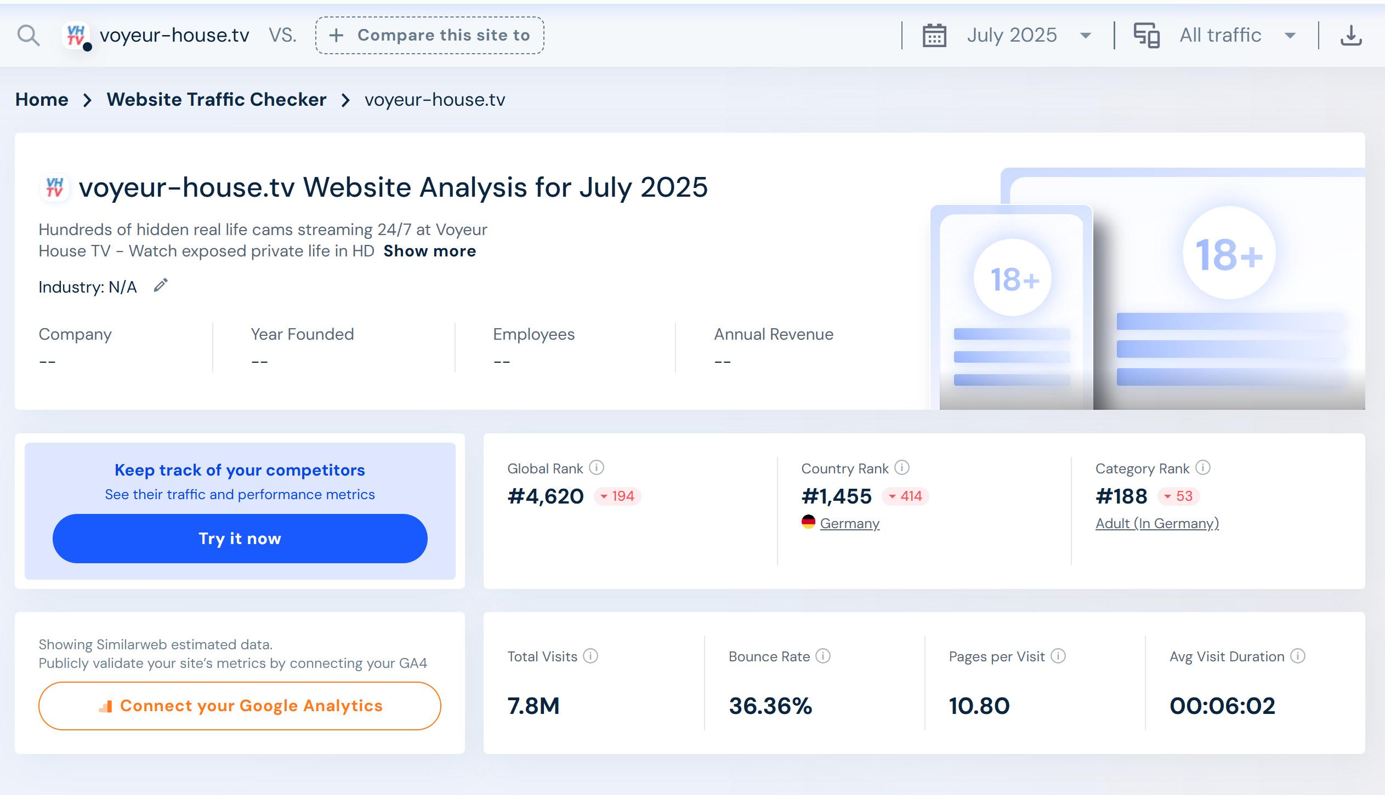Click the Category Rank info icon

[1203, 467]
